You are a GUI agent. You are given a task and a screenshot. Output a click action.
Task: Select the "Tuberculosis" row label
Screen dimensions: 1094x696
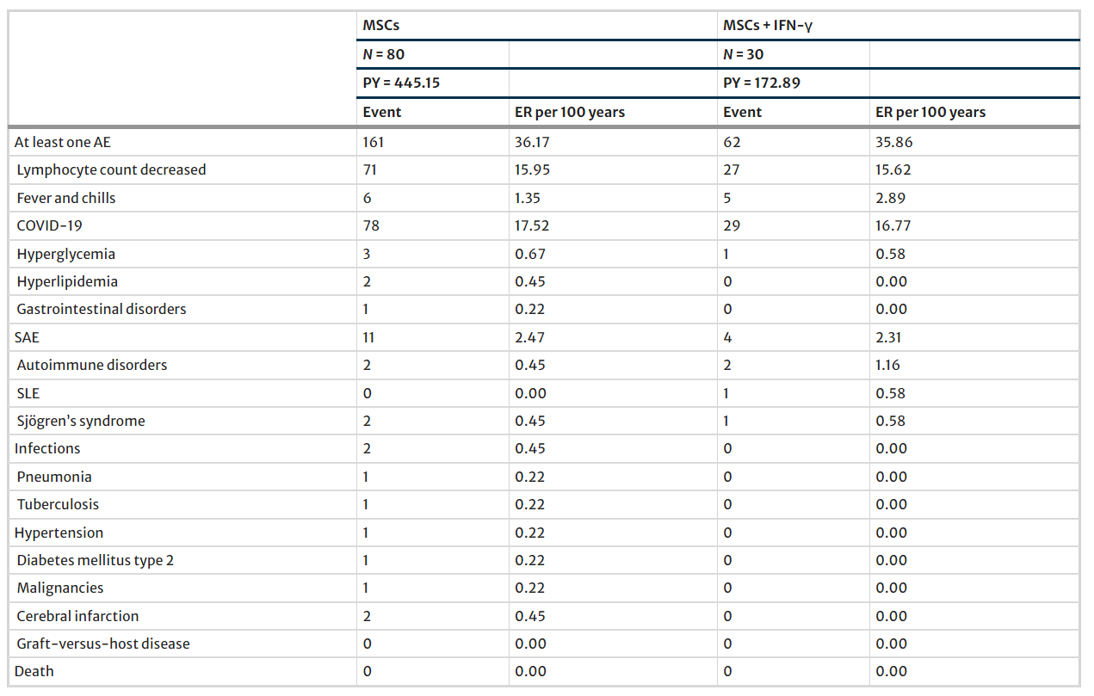58,504
